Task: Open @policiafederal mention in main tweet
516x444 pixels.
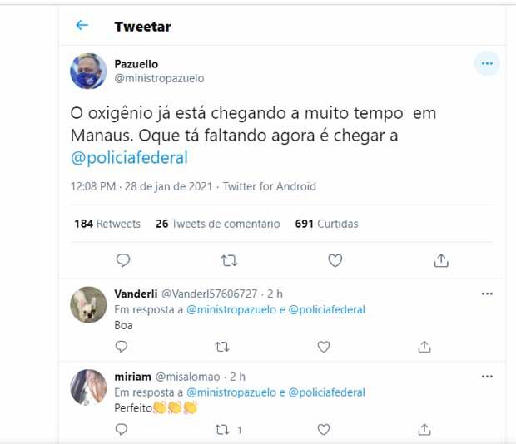Action: (129, 158)
